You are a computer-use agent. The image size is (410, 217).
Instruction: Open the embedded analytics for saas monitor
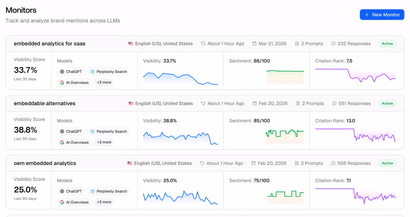click(x=50, y=44)
